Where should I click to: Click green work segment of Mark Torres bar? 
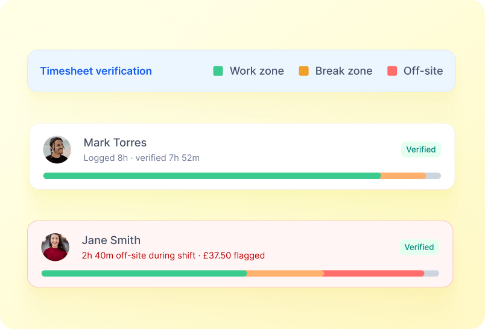[212, 176]
